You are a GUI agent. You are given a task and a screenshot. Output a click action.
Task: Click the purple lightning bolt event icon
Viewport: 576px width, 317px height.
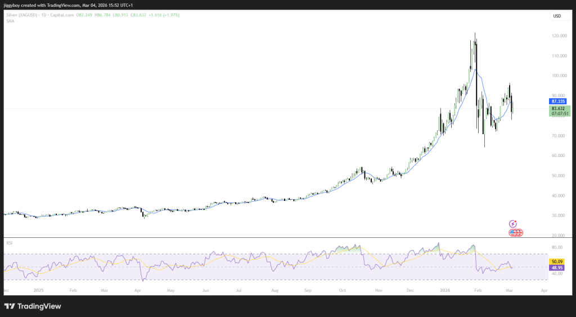click(513, 224)
